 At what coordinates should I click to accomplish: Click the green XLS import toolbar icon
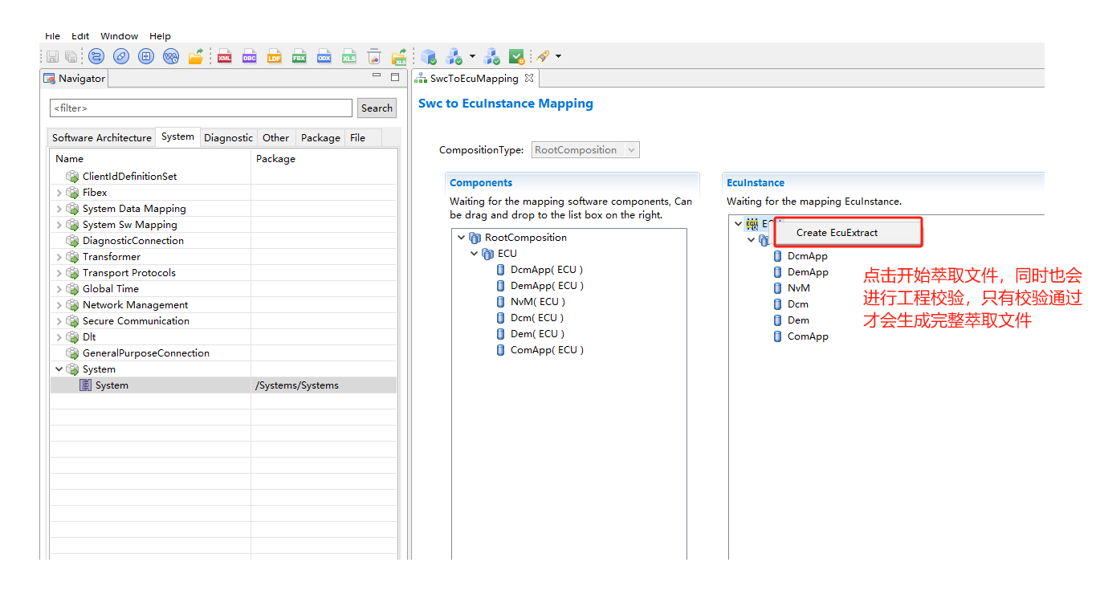click(x=349, y=57)
